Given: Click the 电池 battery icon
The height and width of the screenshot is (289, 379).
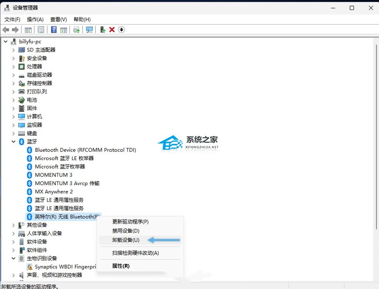Looking at the screenshot, I should coord(22,100).
